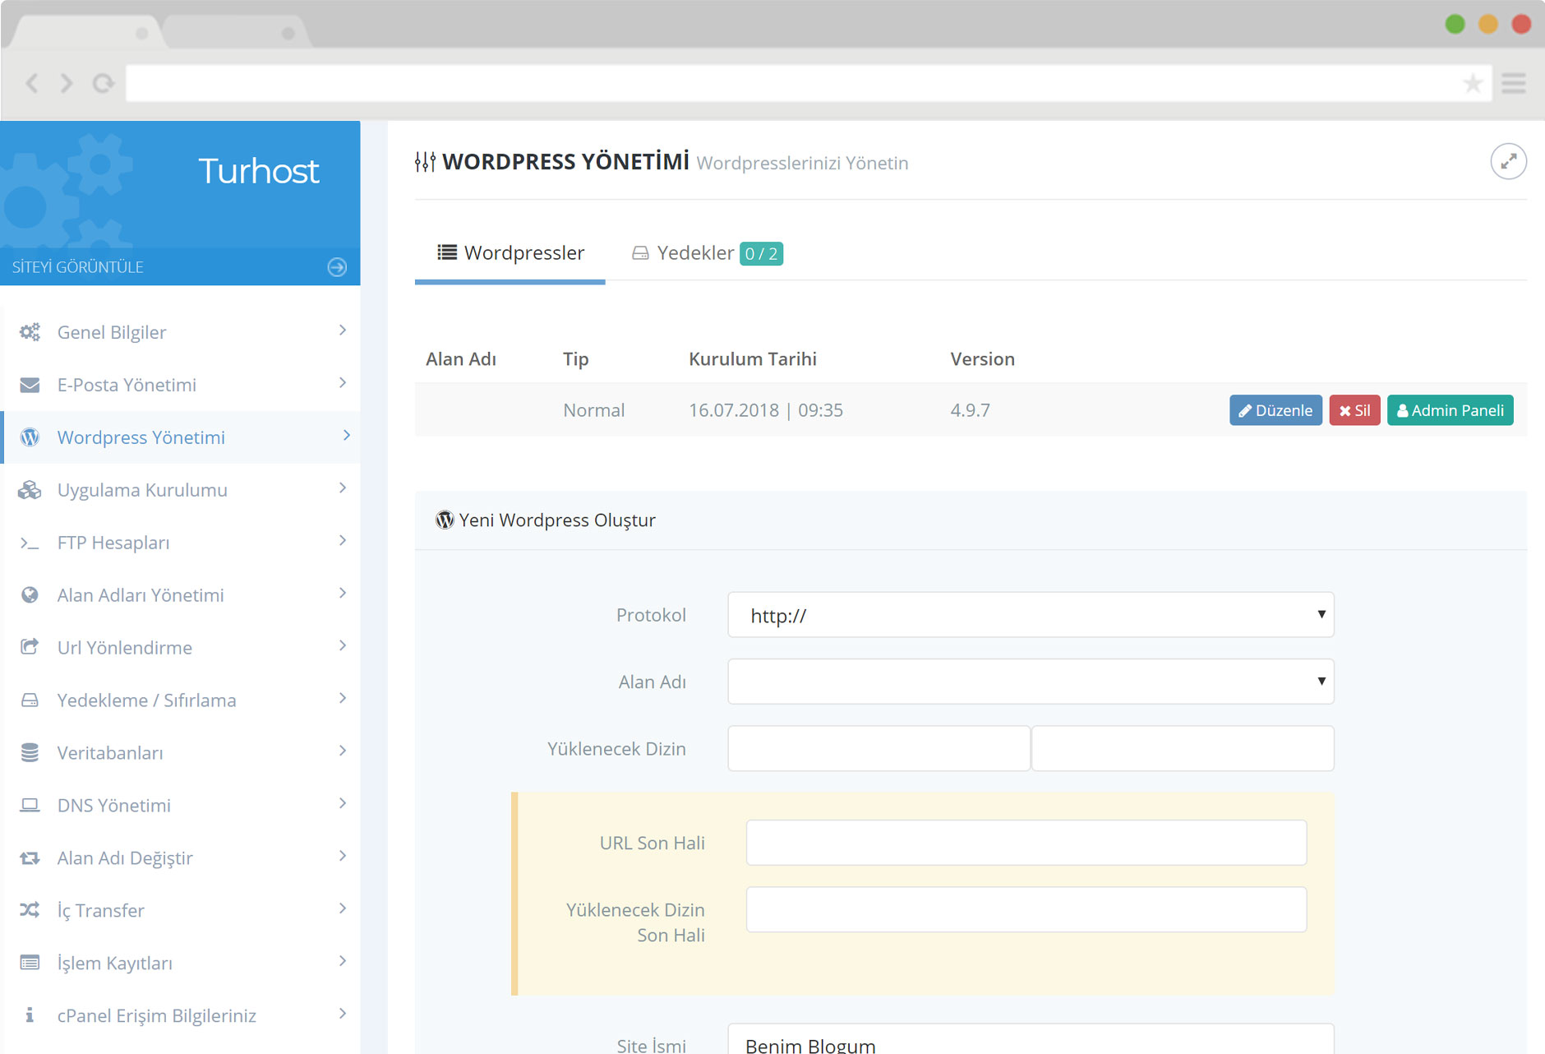
Task: Open Yedekleme / Sıfırlama menu item
Action: coord(182,700)
